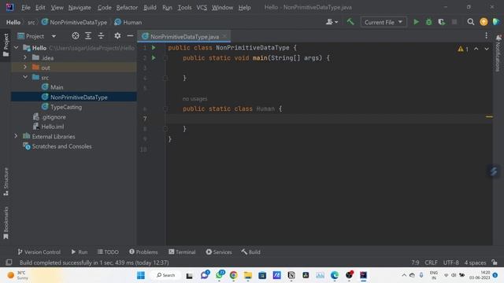Click the orange IDE update icon
The image size is (504, 283).
(x=484, y=22)
